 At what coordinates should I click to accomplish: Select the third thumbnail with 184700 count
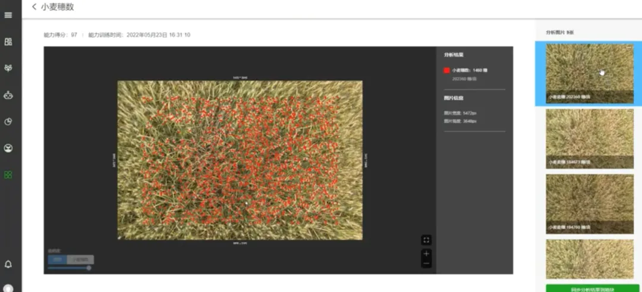[x=589, y=203]
